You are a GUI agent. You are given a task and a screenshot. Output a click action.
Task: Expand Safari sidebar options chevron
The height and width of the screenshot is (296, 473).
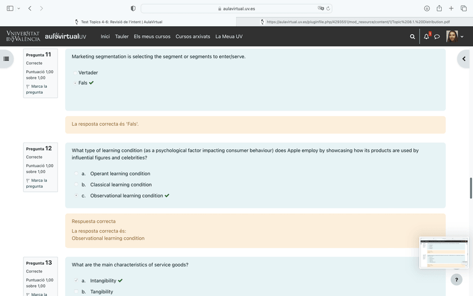click(x=18, y=8)
